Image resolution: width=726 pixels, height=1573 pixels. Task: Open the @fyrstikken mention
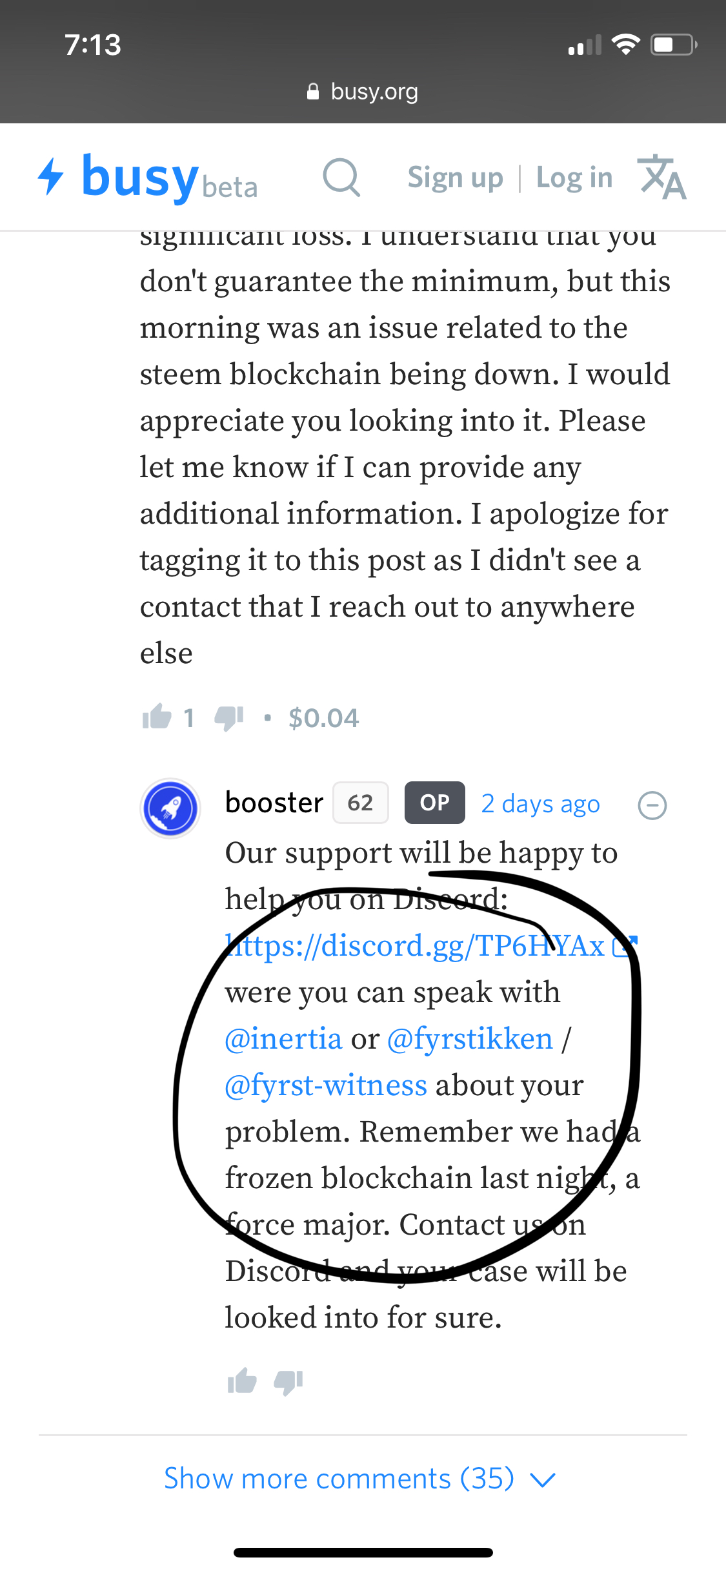[x=470, y=1038]
